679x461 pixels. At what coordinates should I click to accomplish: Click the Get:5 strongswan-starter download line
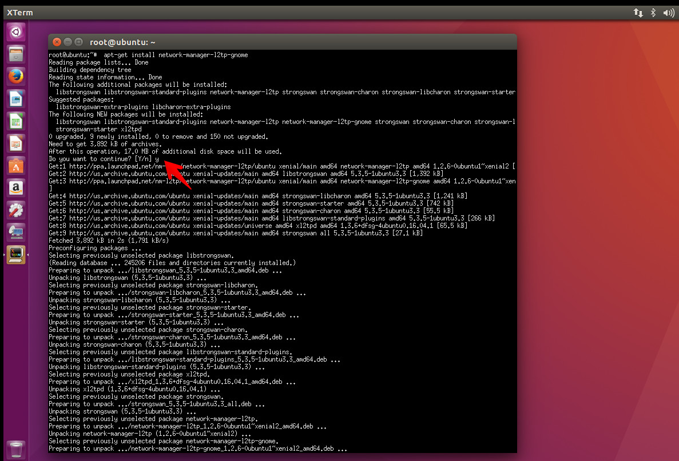click(x=251, y=203)
